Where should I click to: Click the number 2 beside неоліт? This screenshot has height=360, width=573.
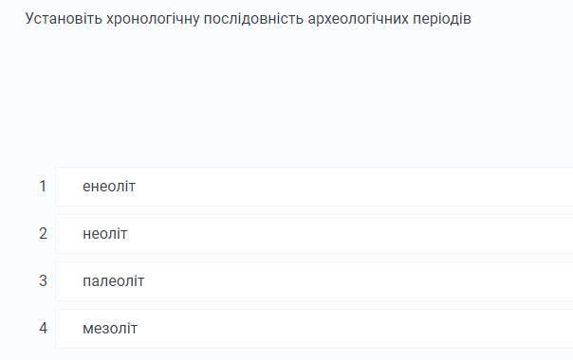click(x=43, y=234)
